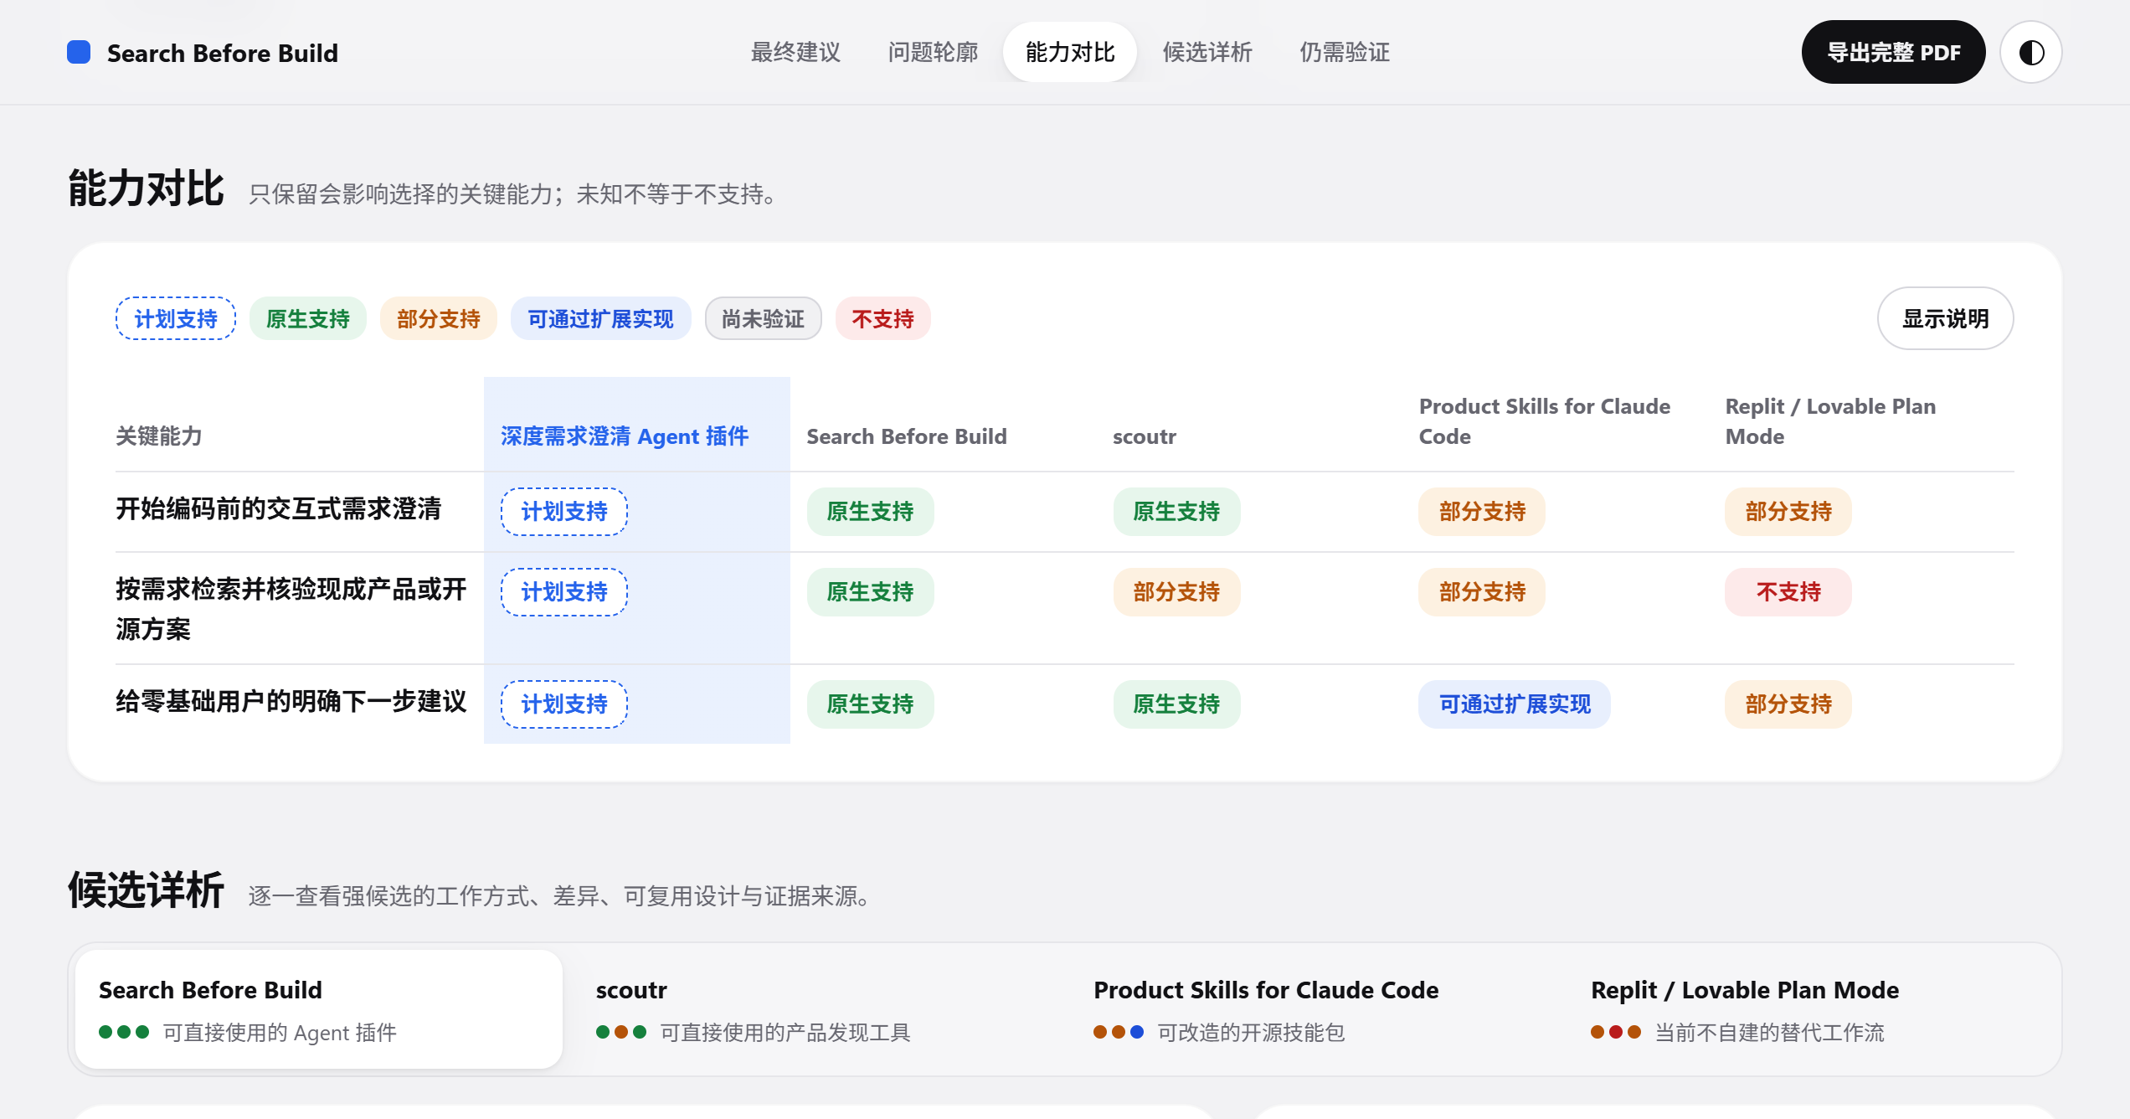Click the 能力对比 section heading
2130x1119 pixels.
coord(146,188)
